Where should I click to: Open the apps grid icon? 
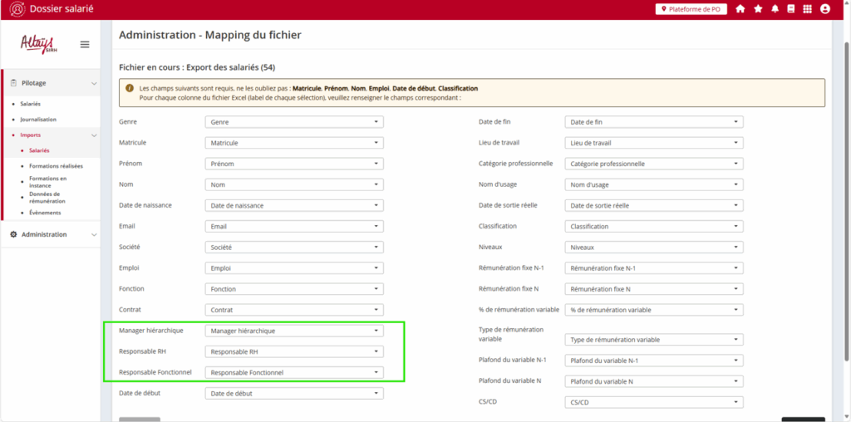(808, 9)
